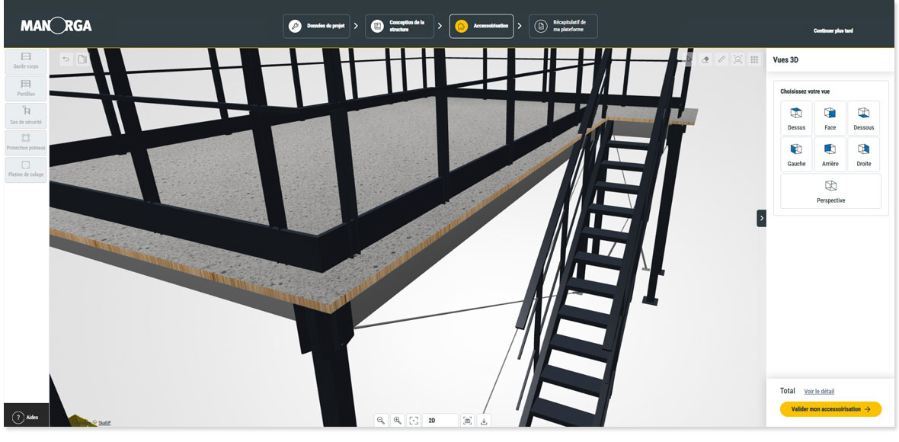Open the Voir le détail link
The width and height of the screenshot is (899, 442).
819,392
